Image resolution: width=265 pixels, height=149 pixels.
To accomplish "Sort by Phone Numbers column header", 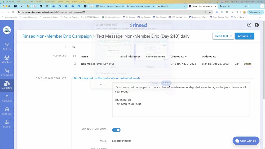I will 156,56.
